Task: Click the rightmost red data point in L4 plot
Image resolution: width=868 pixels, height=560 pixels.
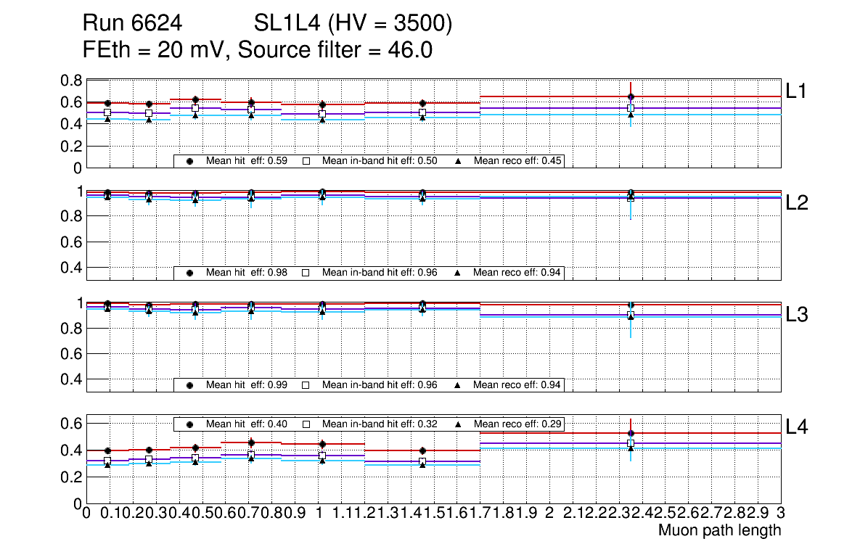Action: [x=631, y=433]
